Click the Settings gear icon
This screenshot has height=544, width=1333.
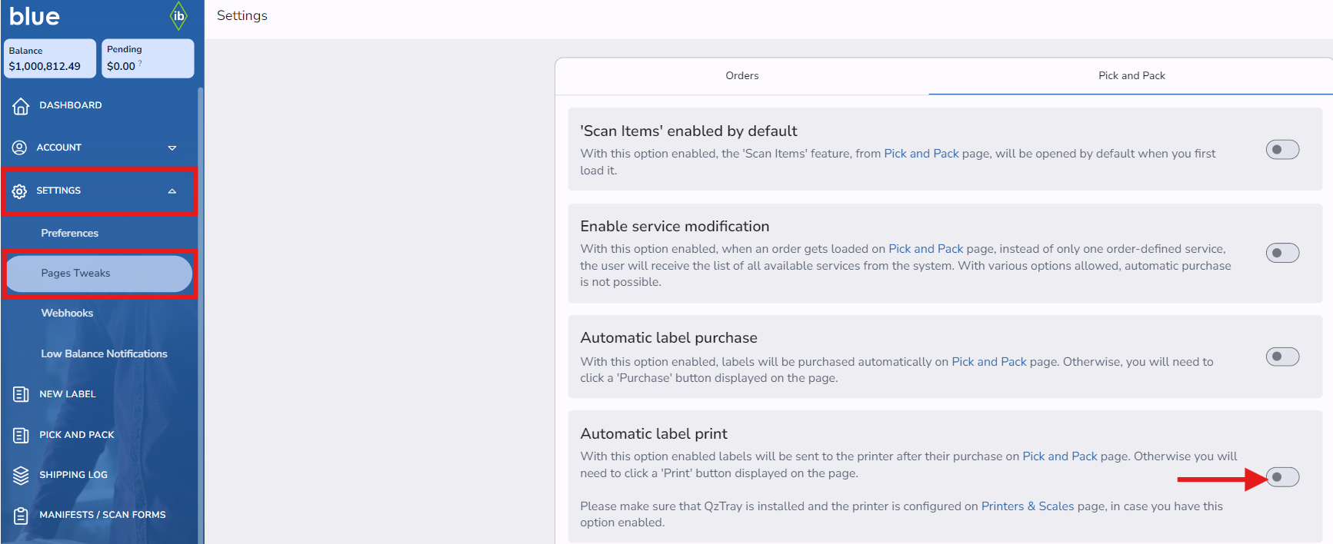tap(20, 191)
